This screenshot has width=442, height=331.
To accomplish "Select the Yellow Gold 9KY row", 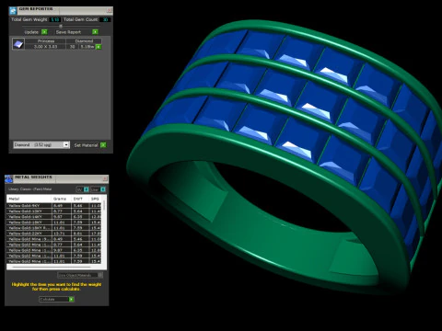I will click(54, 206).
